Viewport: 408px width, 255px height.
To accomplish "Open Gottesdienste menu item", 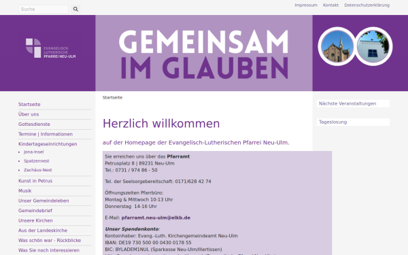I will pyautogui.click(x=34, y=124).
